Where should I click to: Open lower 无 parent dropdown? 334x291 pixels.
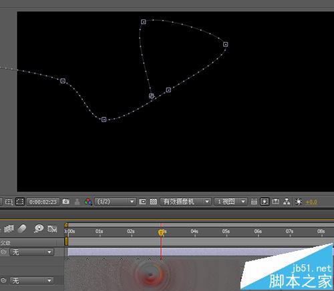coord(31,280)
